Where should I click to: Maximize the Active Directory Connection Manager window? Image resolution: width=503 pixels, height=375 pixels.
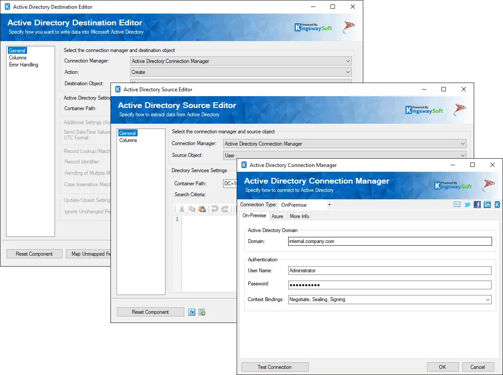pyautogui.click(x=472, y=165)
